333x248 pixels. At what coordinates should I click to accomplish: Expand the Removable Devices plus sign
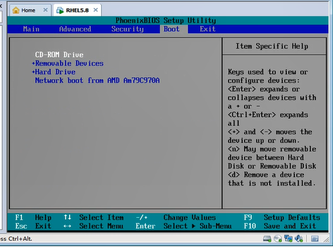(x=33, y=64)
